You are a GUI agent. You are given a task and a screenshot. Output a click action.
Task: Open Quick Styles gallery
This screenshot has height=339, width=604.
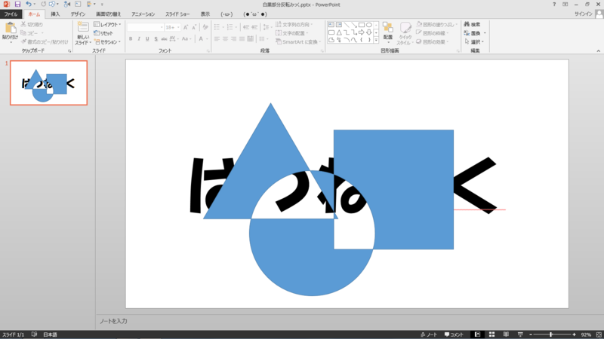(405, 33)
